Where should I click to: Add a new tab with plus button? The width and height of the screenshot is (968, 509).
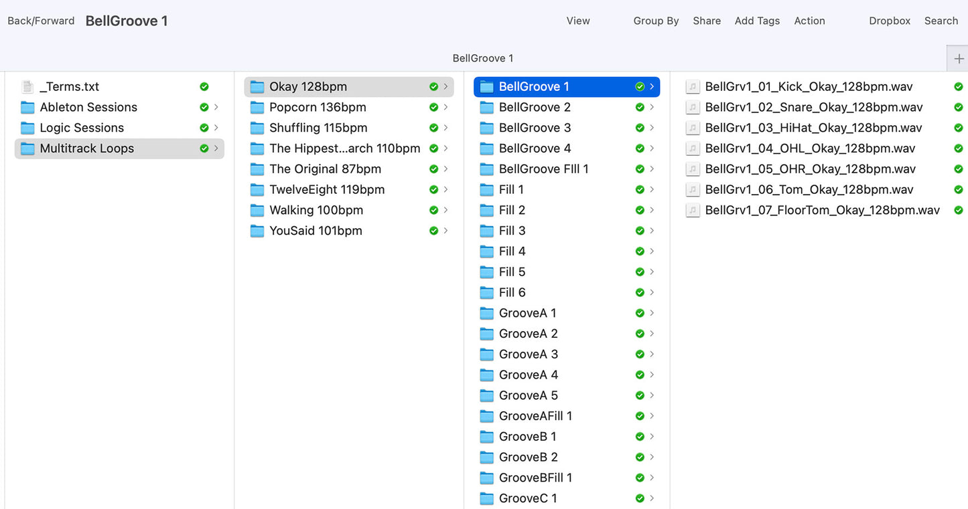[x=958, y=59]
